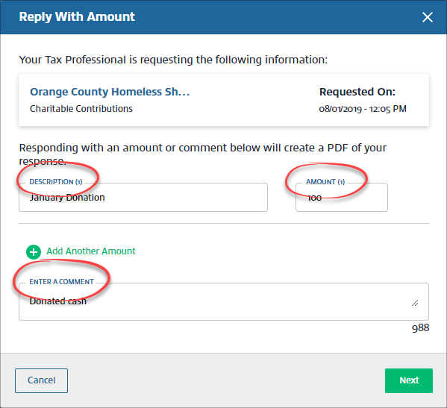Click the 08/01/2019 - 12:05 PM timestamp

coord(363,109)
